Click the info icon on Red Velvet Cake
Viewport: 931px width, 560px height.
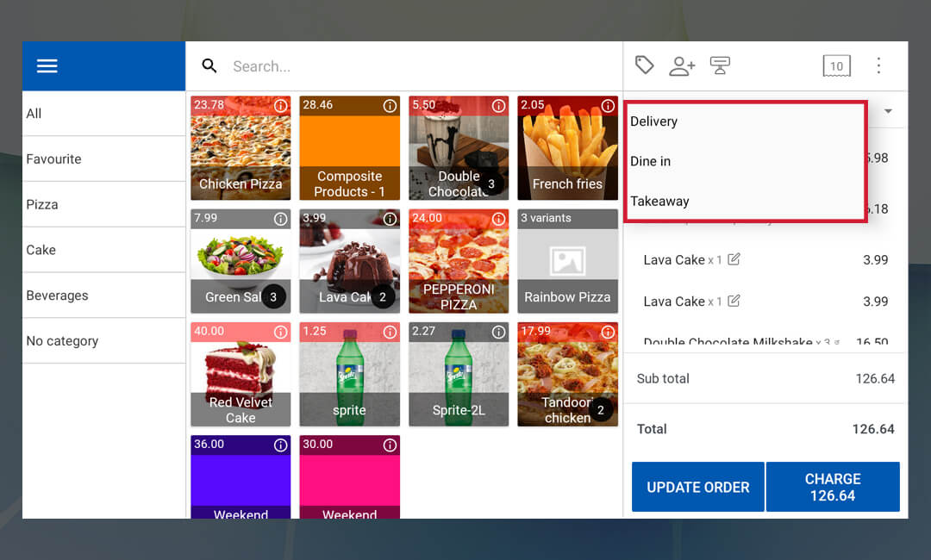280,332
